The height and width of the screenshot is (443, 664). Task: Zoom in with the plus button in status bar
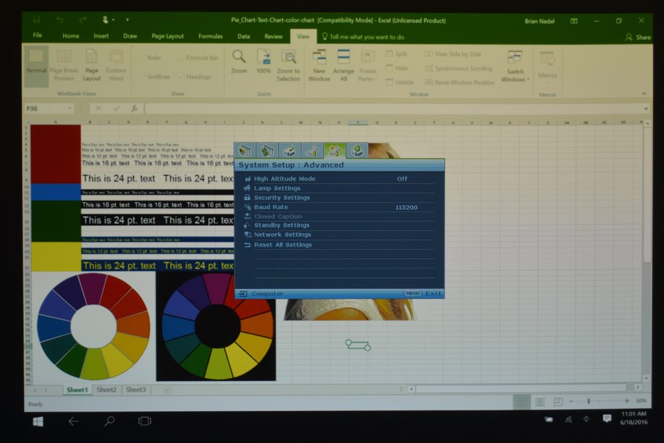coord(627,400)
